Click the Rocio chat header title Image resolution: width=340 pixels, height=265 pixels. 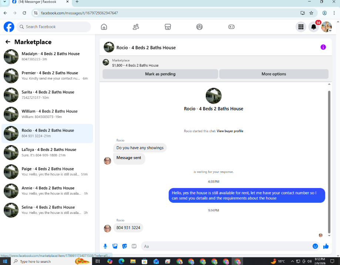click(x=146, y=48)
